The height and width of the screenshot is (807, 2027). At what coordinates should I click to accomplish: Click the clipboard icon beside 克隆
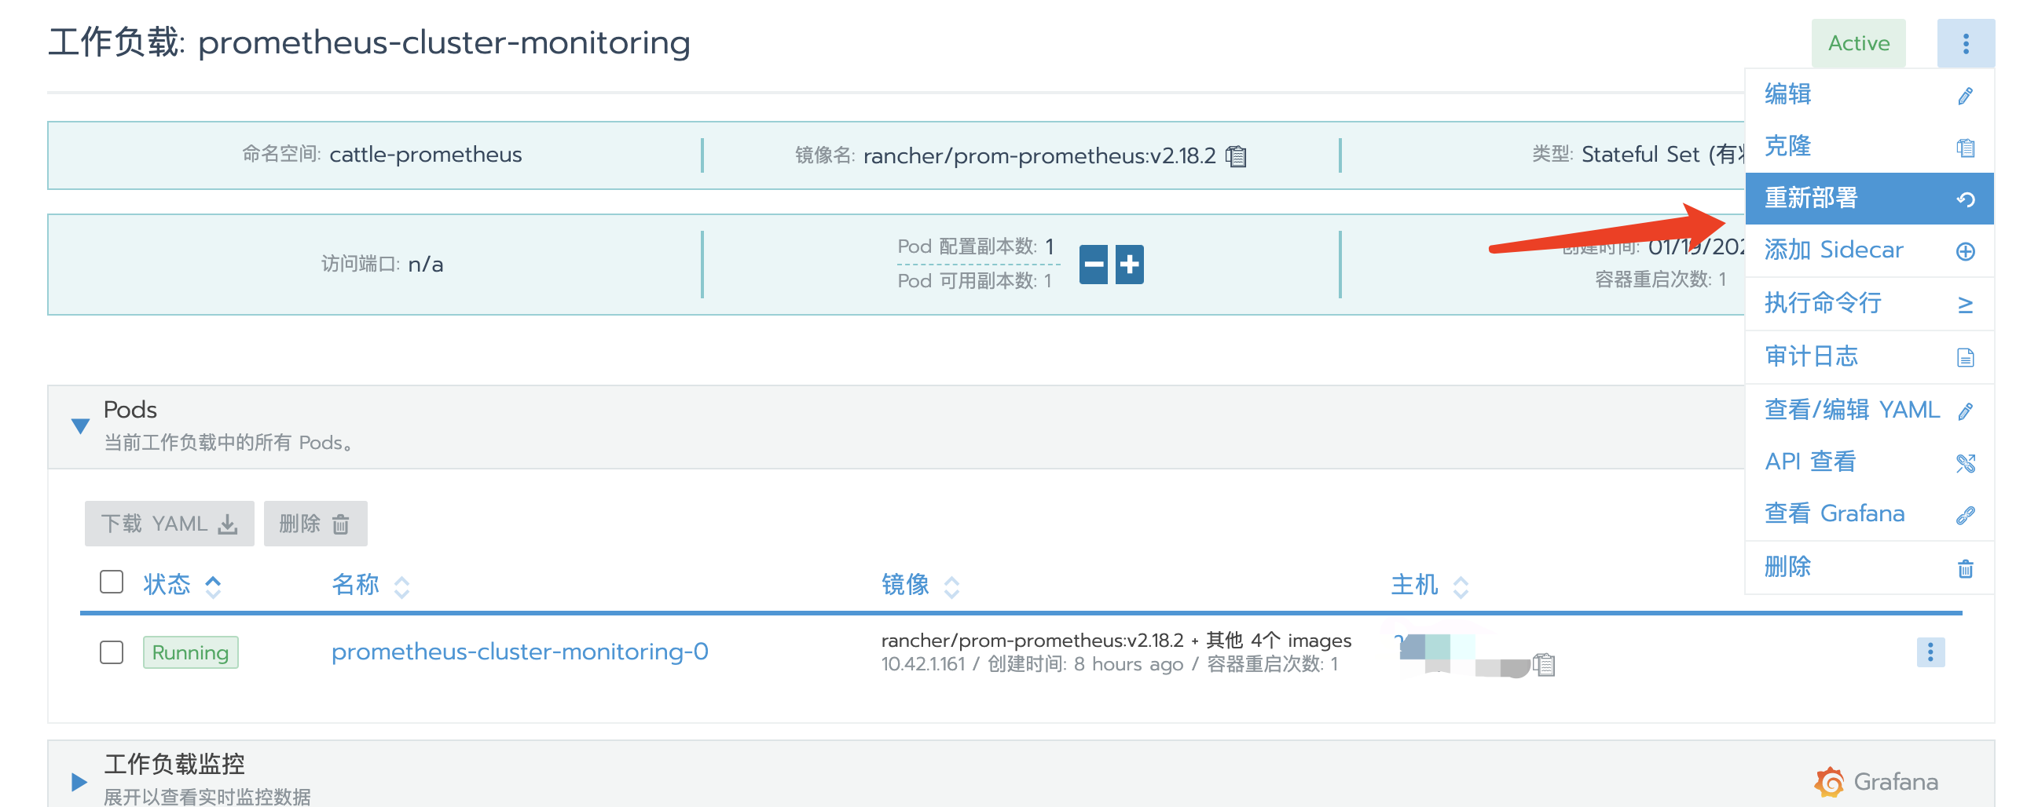1965,148
